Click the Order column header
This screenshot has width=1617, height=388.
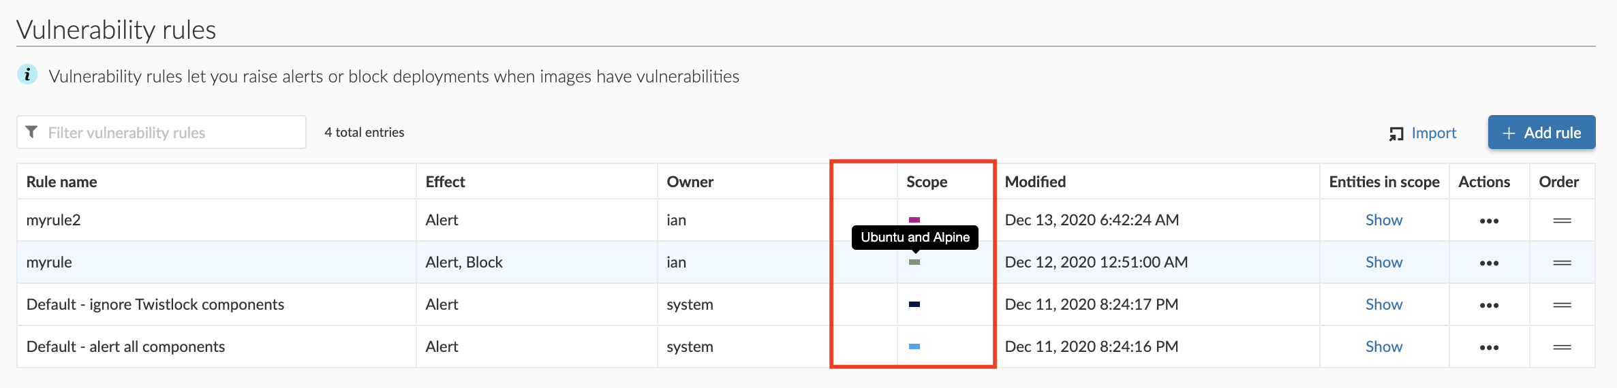click(1558, 182)
